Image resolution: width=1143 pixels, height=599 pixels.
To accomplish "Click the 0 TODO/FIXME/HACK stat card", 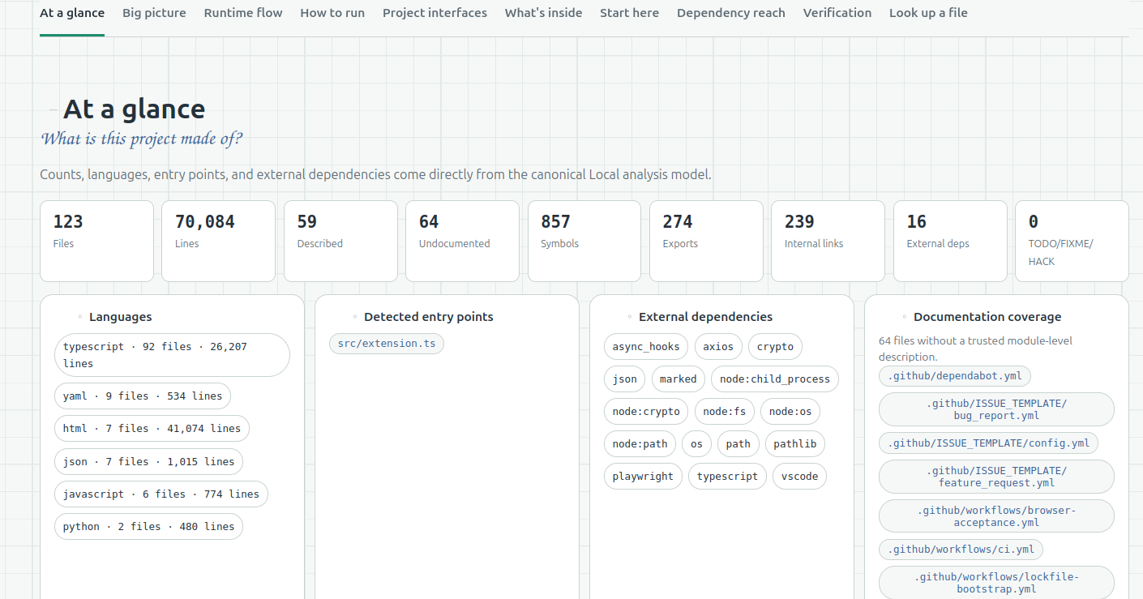I will [x=1072, y=242].
